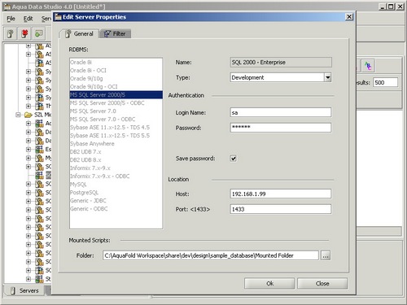Click the Servers tab icon at bottom

click(x=12, y=291)
